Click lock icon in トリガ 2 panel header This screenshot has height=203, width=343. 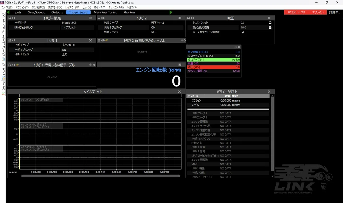[99, 18]
